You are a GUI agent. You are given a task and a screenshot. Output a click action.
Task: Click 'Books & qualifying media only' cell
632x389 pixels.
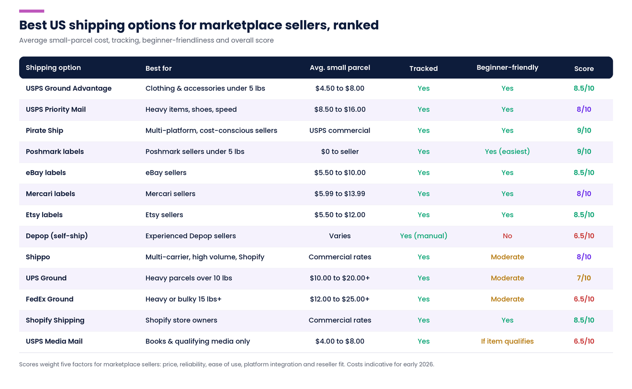[198, 341]
